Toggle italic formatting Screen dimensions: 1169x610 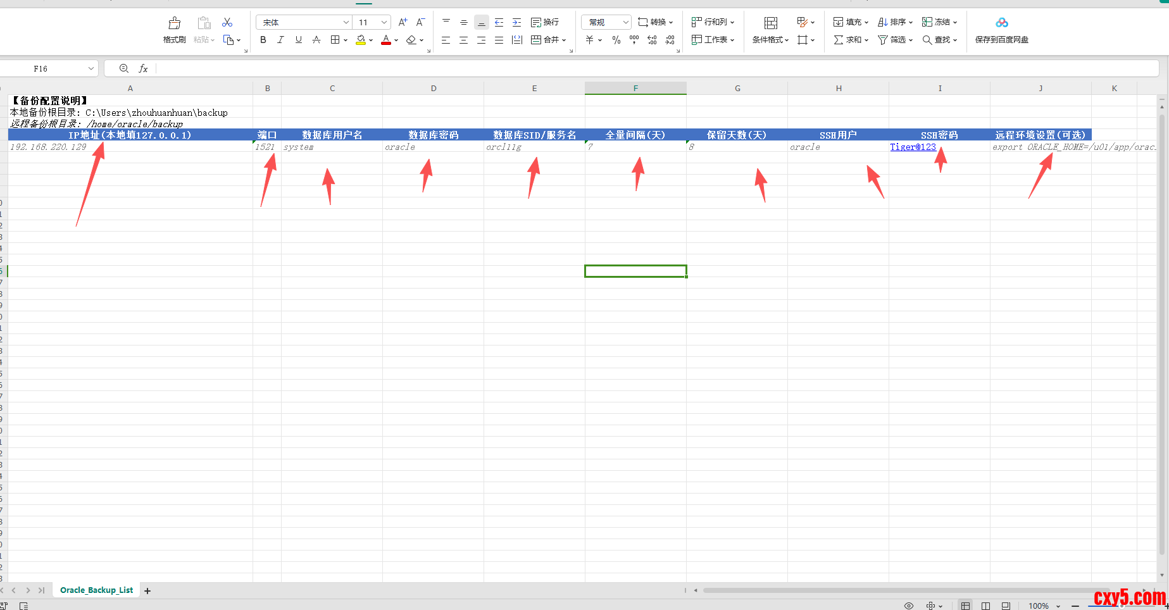pos(280,40)
